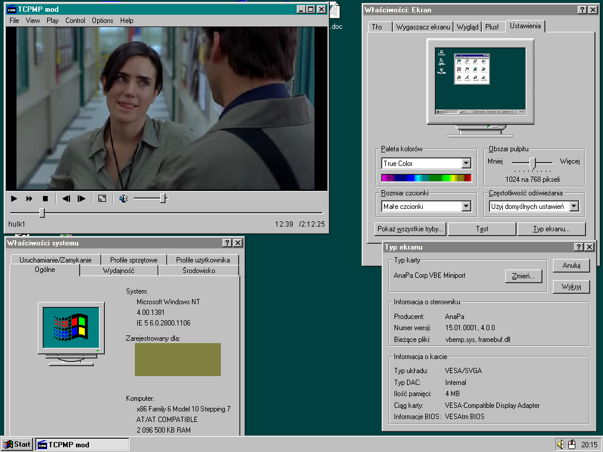Click the next track icon in TCPMP
Viewport: 603px width, 452px height.
click(x=81, y=199)
